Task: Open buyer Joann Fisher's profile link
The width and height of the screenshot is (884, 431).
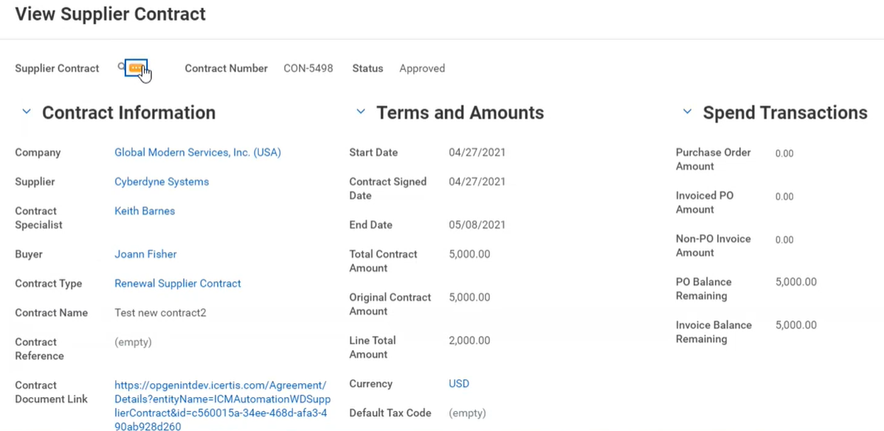Action: tap(145, 254)
